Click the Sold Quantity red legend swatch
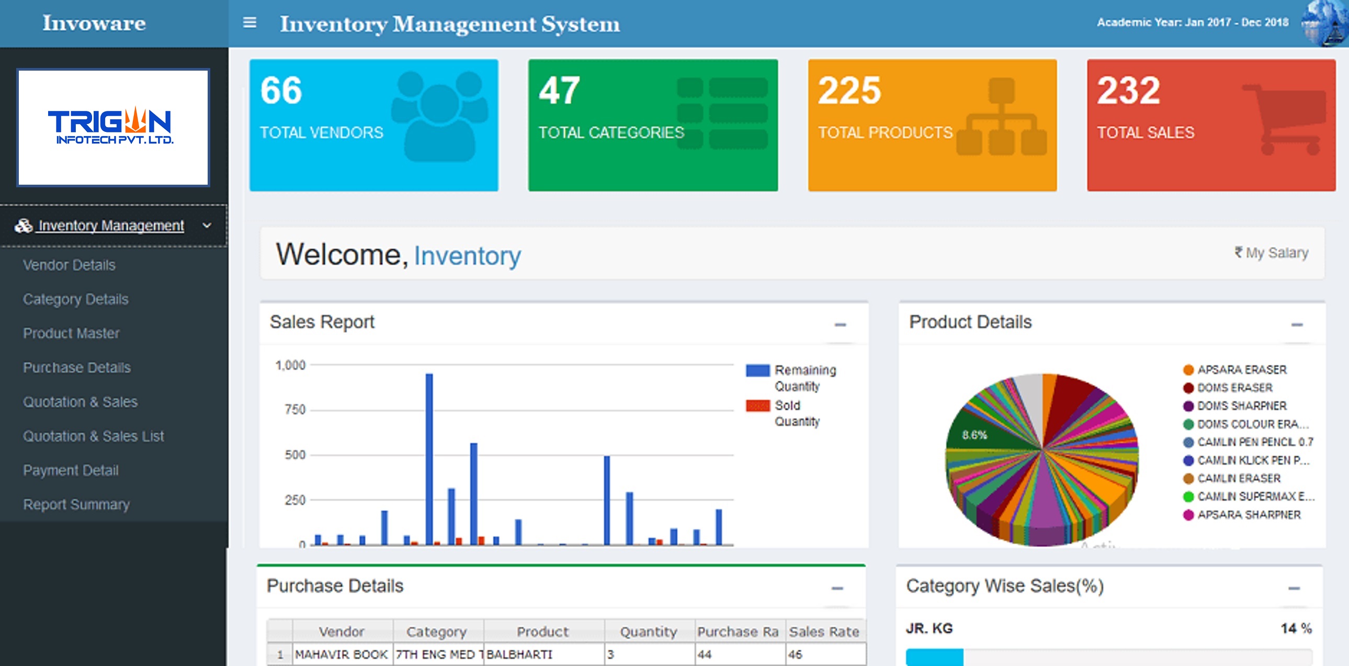This screenshot has width=1349, height=666. pos(758,406)
